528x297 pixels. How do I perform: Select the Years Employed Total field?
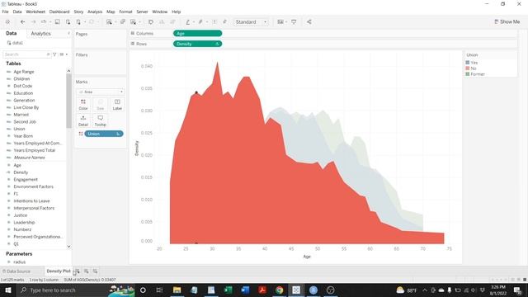[x=35, y=150]
